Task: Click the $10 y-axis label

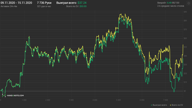Action: [x=185, y=82]
